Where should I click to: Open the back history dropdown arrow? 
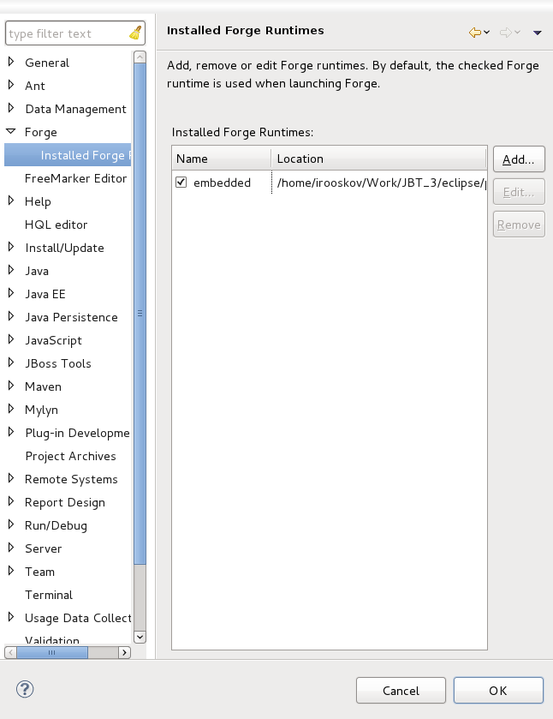point(487,33)
